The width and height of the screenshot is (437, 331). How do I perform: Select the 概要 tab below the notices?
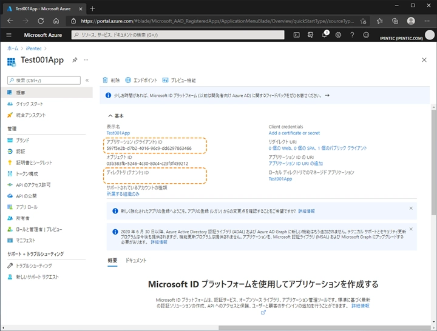click(112, 261)
